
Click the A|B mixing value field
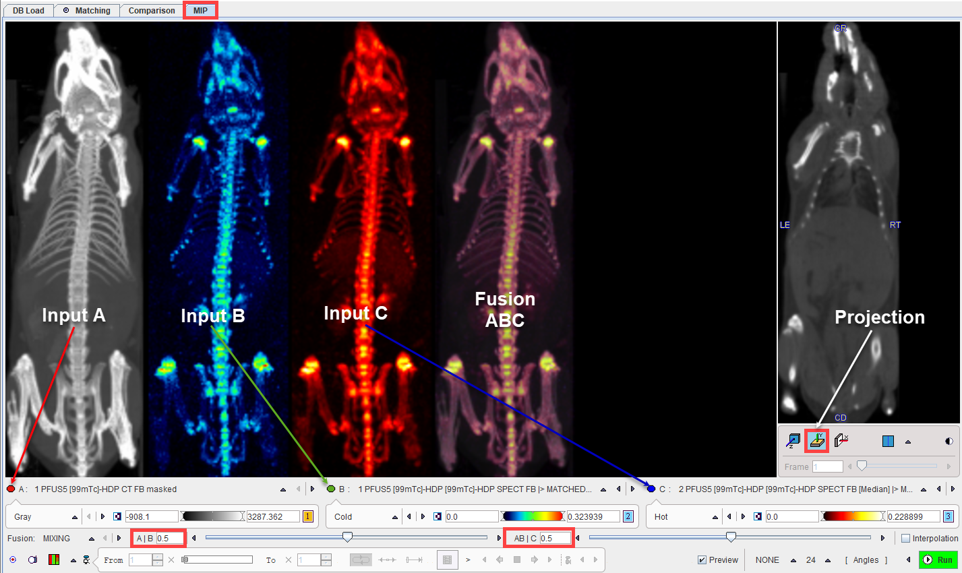pos(170,538)
